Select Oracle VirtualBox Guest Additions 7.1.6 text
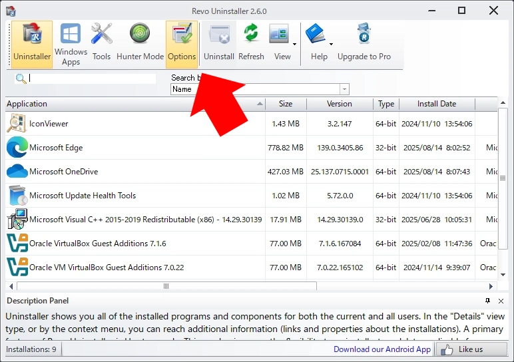Image resolution: width=514 pixels, height=362 pixels. point(98,244)
